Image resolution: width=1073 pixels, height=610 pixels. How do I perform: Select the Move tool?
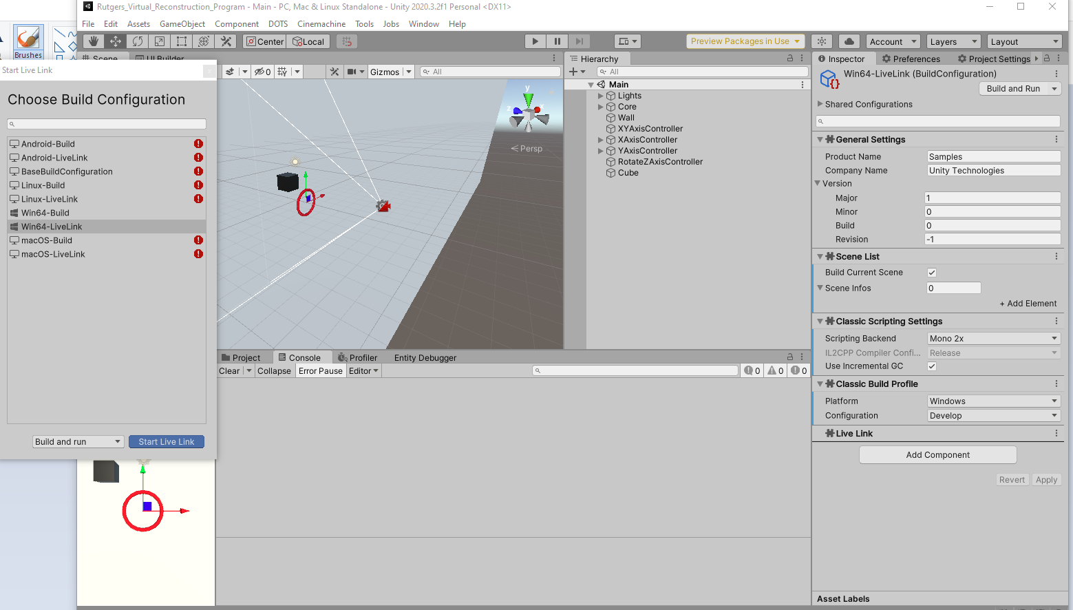click(x=116, y=41)
